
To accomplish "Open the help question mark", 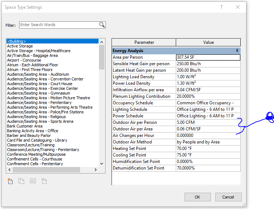I will click(221, 7).
